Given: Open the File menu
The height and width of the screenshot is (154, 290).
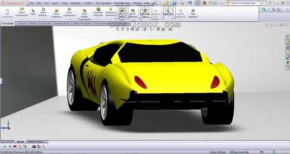Looking at the screenshot, I should (x=32, y=3).
